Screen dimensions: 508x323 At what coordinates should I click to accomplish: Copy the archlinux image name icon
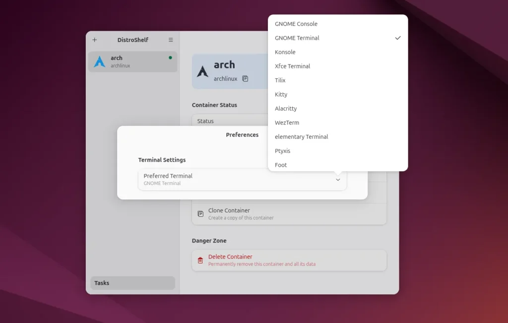click(245, 78)
